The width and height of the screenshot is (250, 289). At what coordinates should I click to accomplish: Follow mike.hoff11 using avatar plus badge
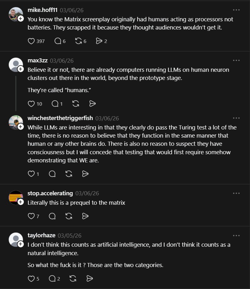[x=21, y=19]
